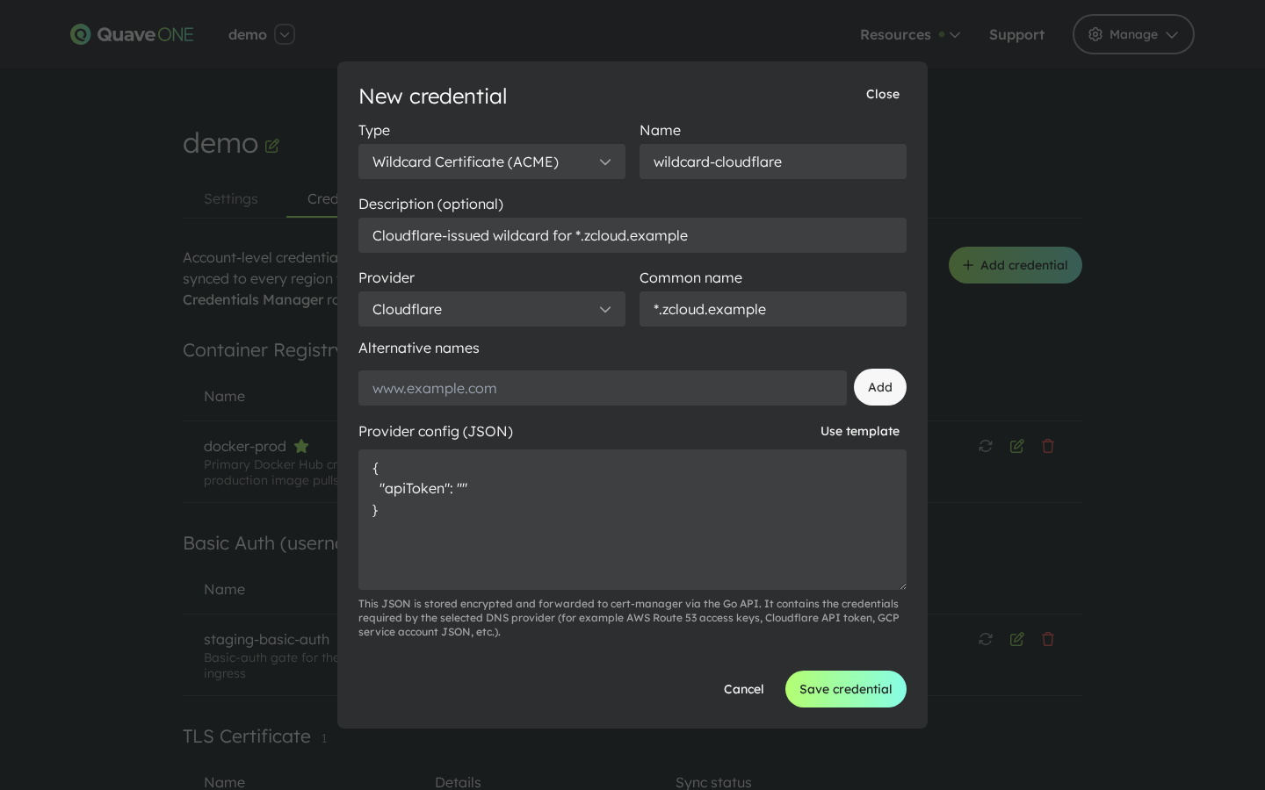Edit the staging-basic-auth credential
Screen dimensions: 1265x790
point(1016,639)
